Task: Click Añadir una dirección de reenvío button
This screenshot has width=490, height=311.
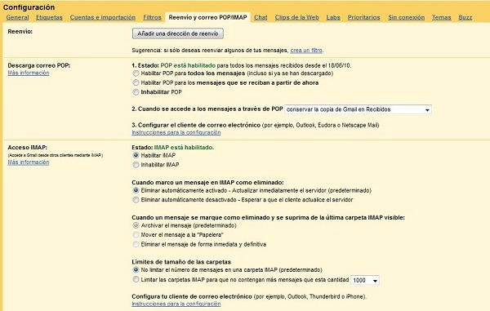Action: click(178, 33)
